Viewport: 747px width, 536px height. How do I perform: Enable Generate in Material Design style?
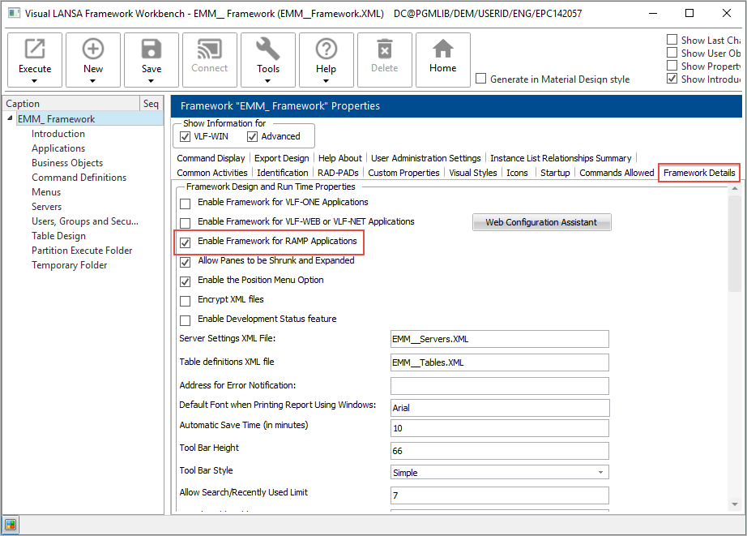pos(481,79)
